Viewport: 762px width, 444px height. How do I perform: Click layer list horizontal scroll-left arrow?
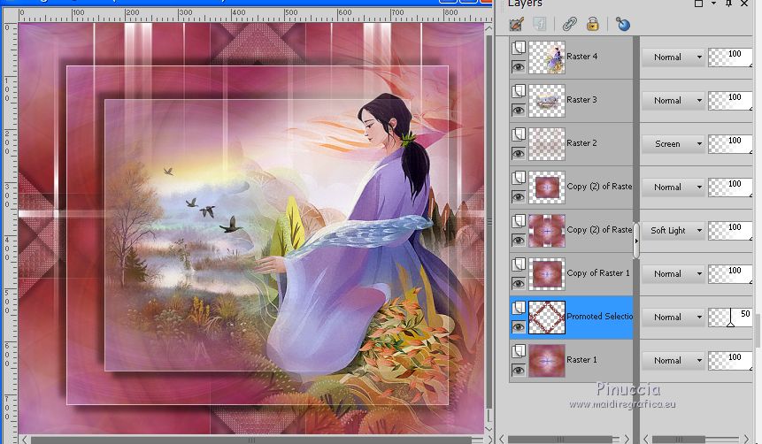[502, 440]
